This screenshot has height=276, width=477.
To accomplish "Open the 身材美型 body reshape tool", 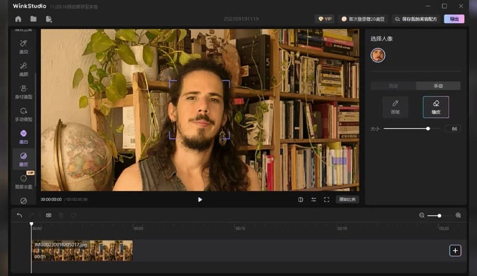I will pyautogui.click(x=23, y=91).
